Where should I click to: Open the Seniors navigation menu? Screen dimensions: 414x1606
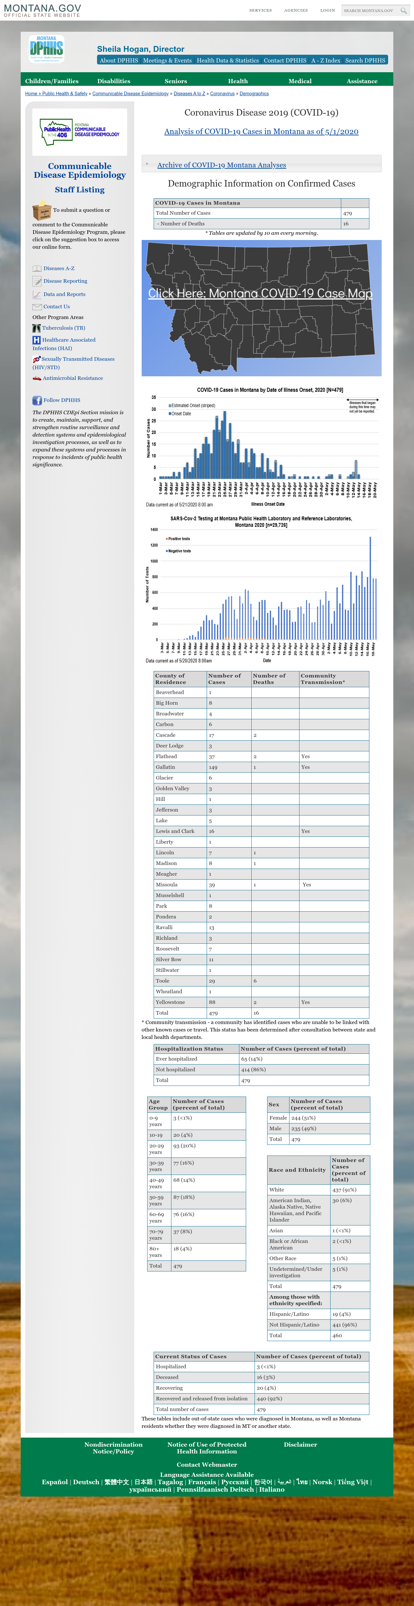[176, 81]
